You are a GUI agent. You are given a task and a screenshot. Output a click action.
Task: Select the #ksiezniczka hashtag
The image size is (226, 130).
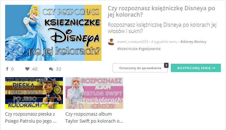[127, 49]
